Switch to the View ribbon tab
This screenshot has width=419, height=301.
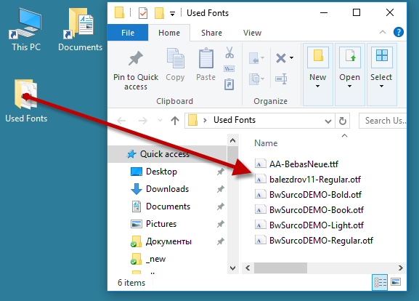coord(252,33)
